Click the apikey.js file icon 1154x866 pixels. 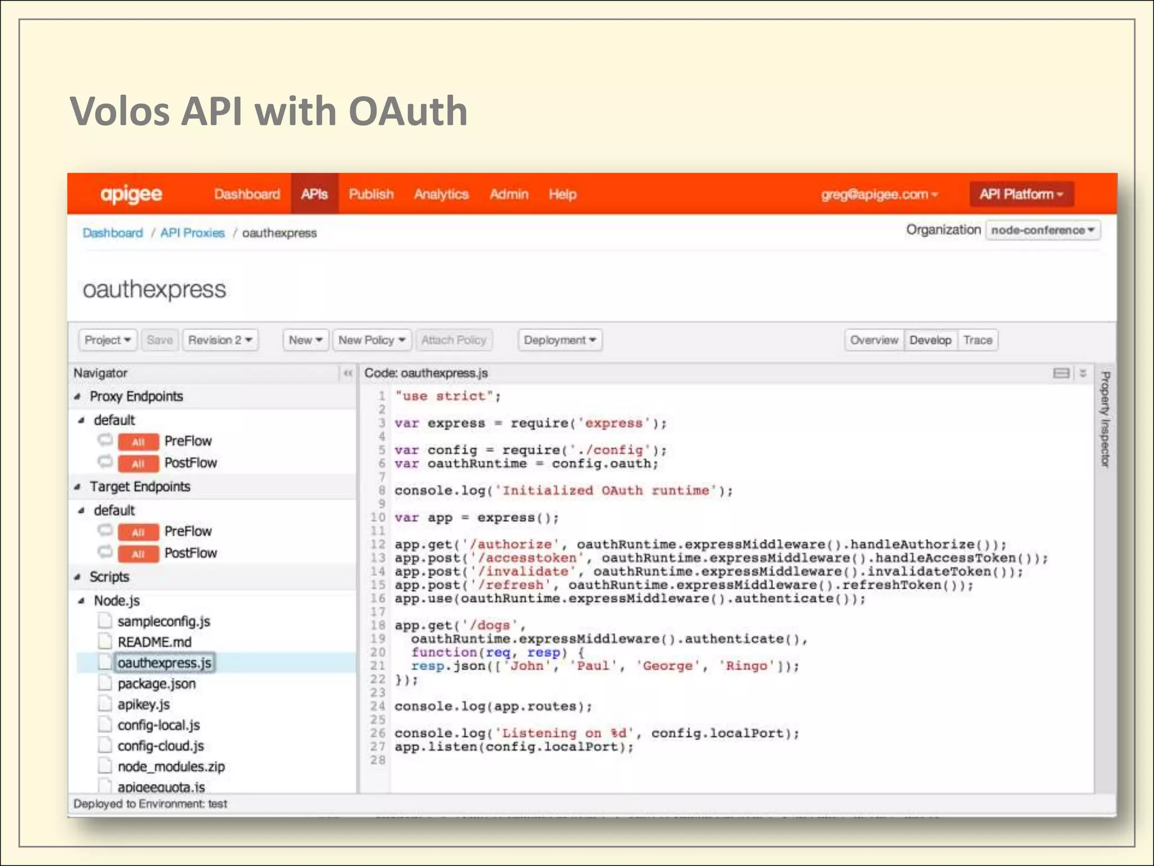point(105,704)
